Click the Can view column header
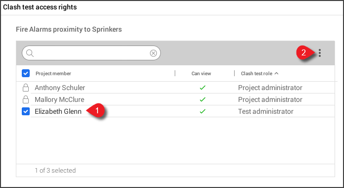 click(x=201, y=74)
